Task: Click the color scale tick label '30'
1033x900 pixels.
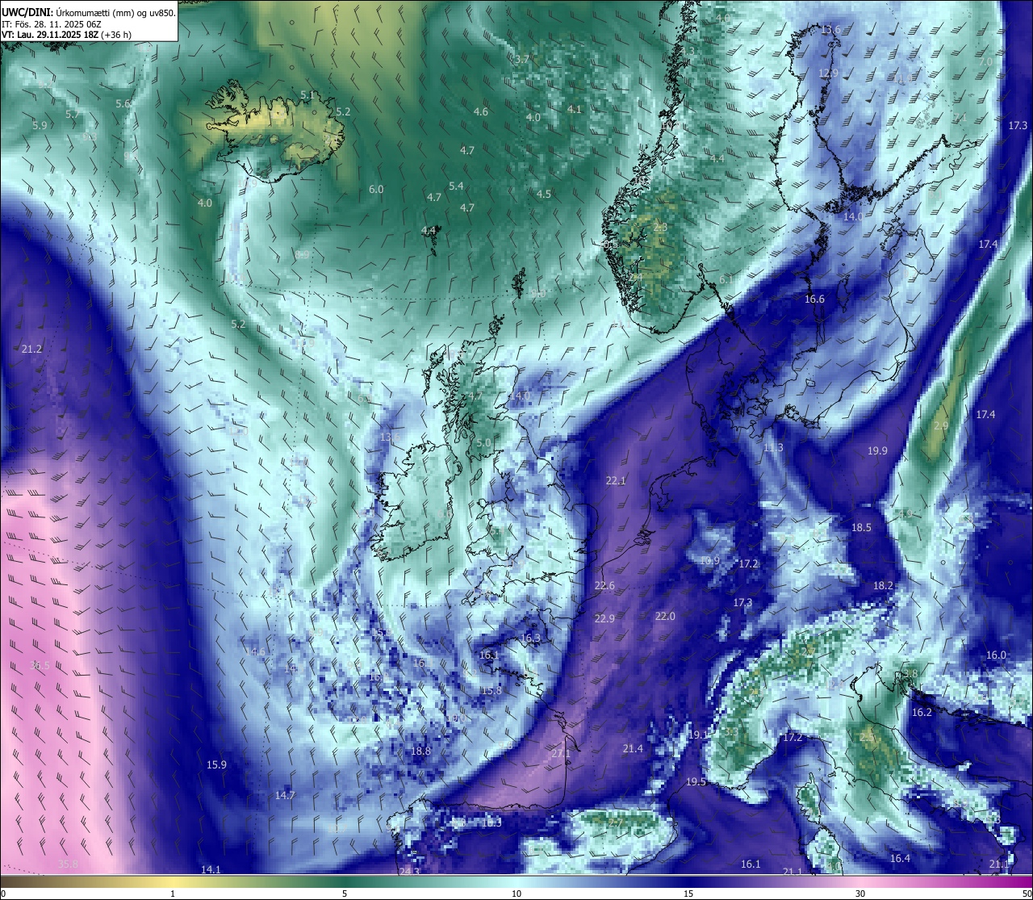Action: 860,894
